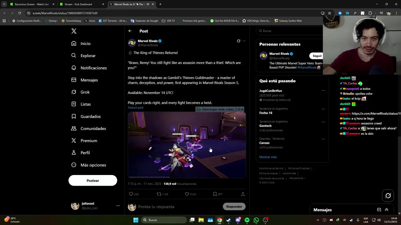The width and height of the screenshot is (401, 225).
Task: Click the Buscar search field on X
Action: coord(290,31)
